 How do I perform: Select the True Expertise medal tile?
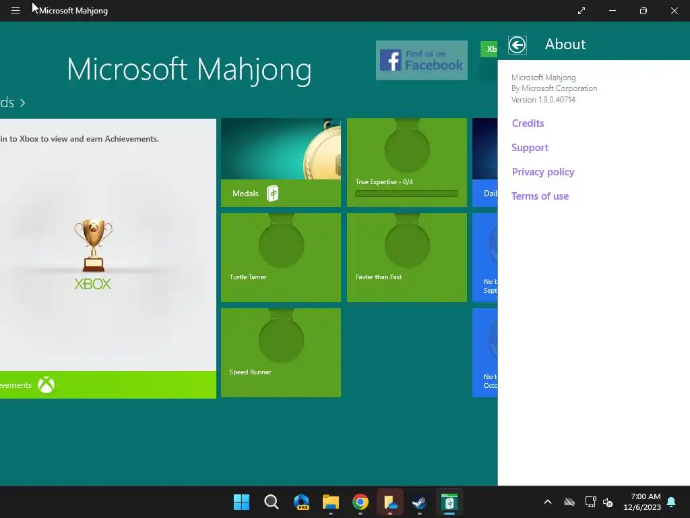(406, 162)
